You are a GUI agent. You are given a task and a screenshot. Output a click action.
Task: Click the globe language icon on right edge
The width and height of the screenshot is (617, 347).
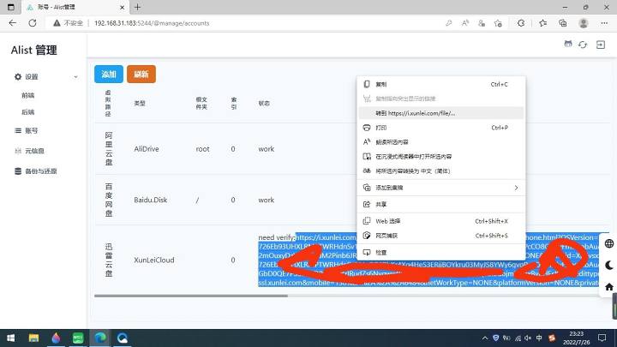click(609, 243)
